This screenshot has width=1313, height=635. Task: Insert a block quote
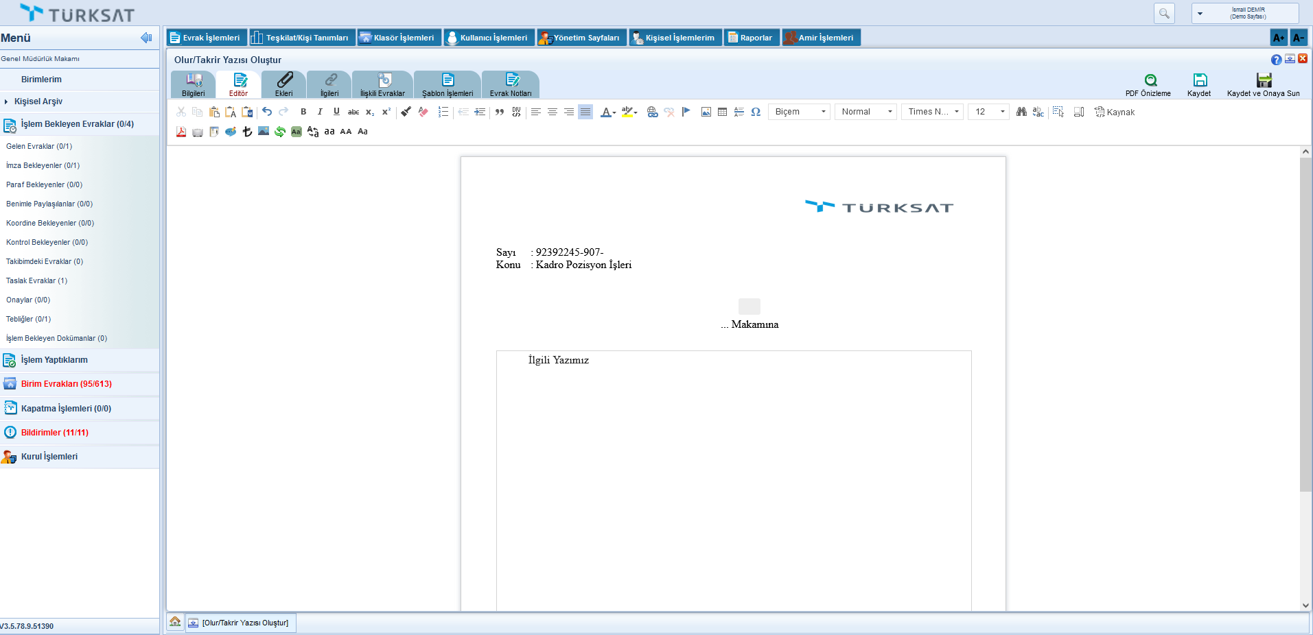500,112
